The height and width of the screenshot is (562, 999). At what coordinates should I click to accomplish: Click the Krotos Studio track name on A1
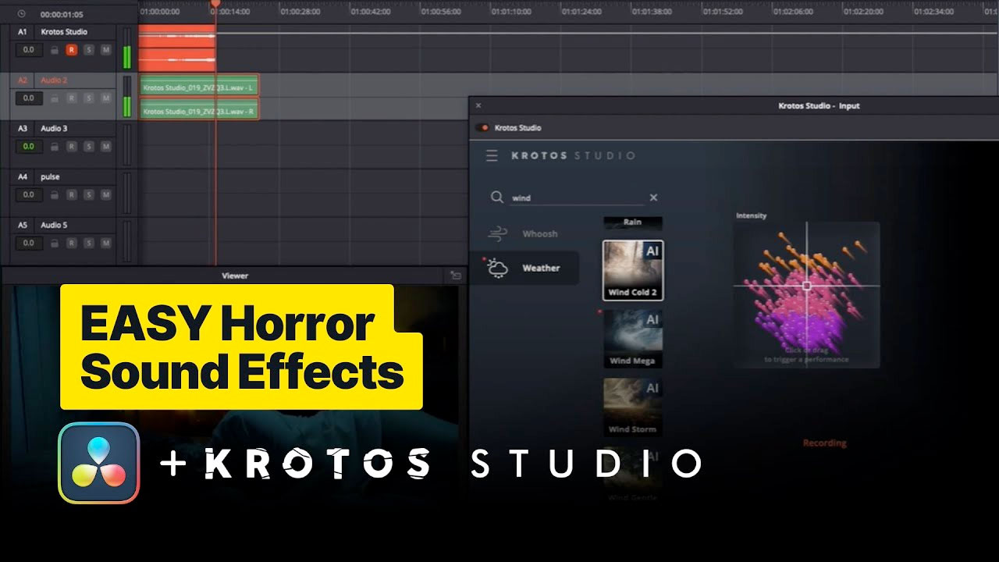tap(64, 32)
